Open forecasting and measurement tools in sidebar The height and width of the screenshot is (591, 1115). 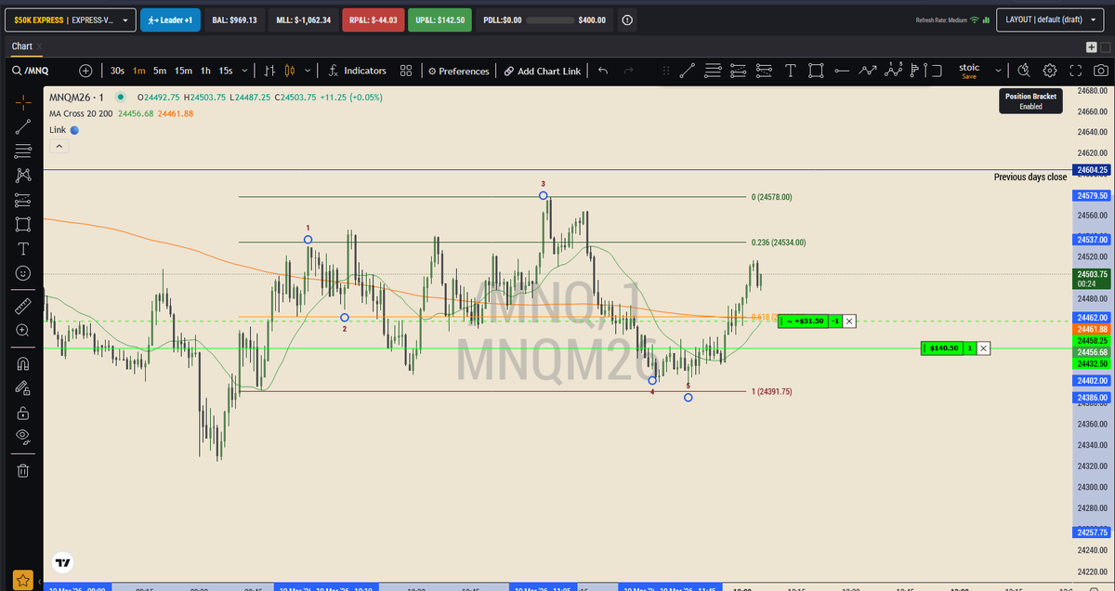click(x=23, y=200)
